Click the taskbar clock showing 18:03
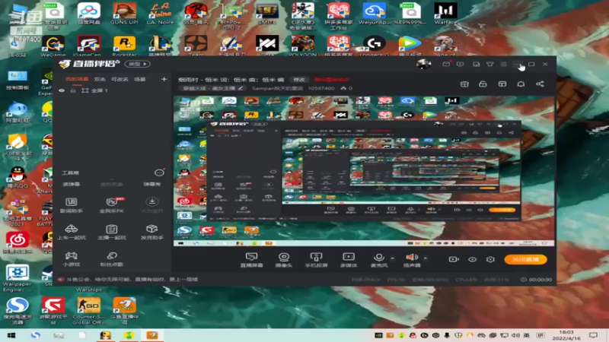Viewport: 609px width, 342px height. (566, 335)
